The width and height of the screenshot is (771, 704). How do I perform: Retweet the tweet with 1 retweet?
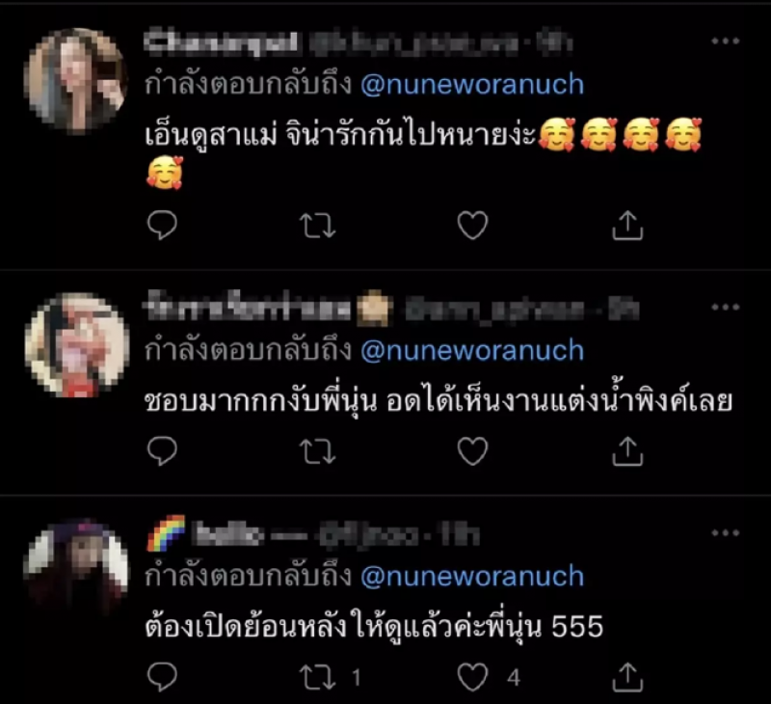click(x=318, y=677)
